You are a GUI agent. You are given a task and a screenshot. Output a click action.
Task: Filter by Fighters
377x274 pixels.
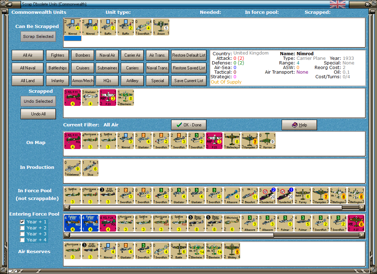[x=57, y=55]
